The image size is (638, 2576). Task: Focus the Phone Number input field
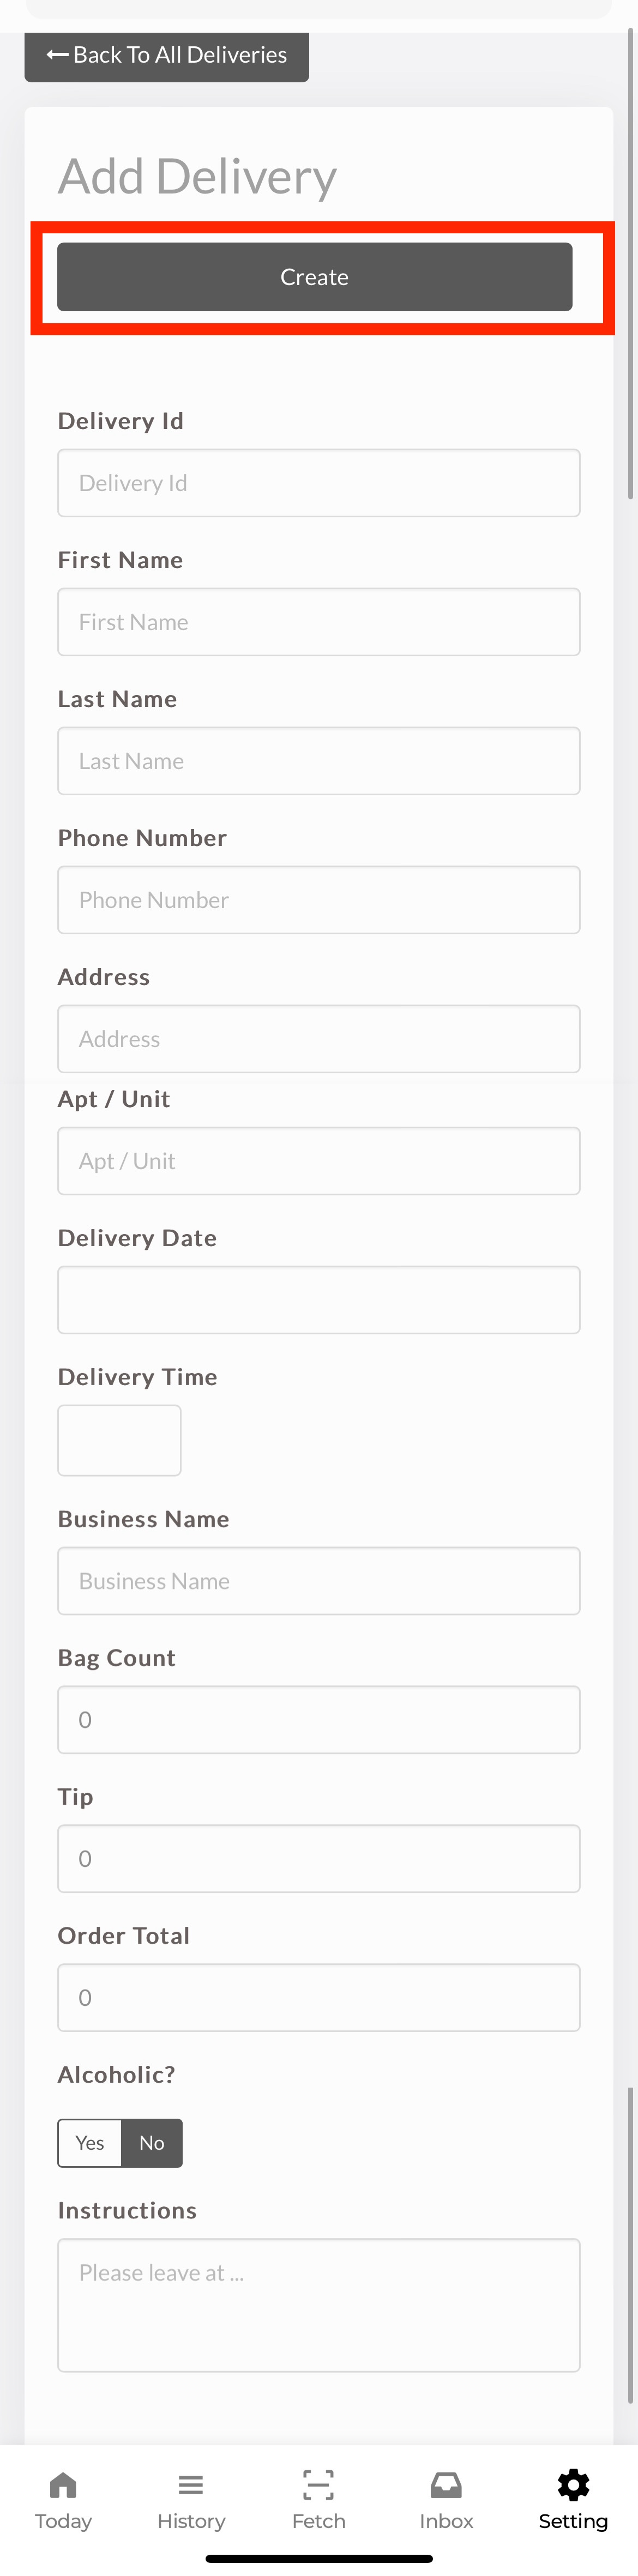click(x=319, y=900)
